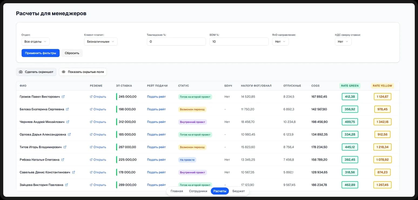The width and height of the screenshot is (418, 200).
Task: Click the Сбросить button
Action: (x=72, y=53)
